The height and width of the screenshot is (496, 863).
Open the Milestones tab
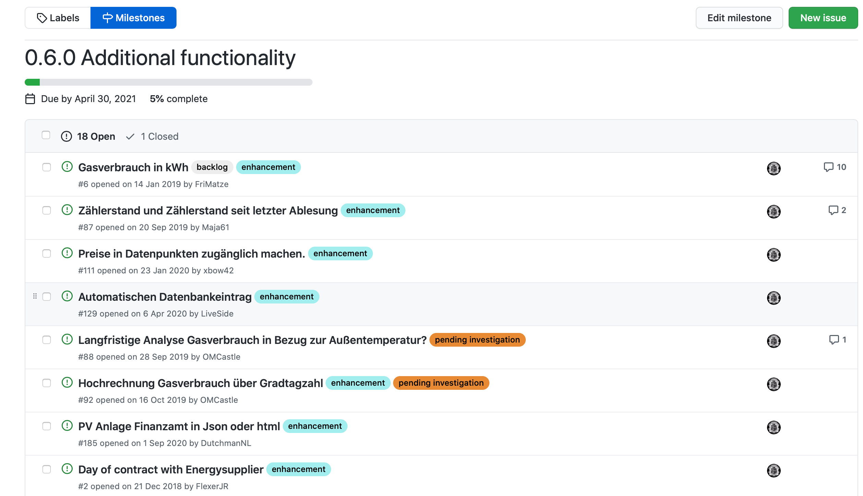click(134, 18)
